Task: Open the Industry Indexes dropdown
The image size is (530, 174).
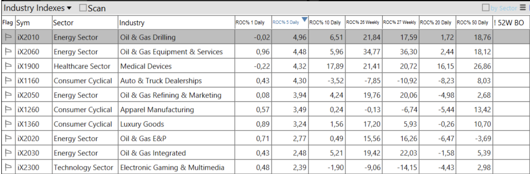Action: tap(38, 8)
